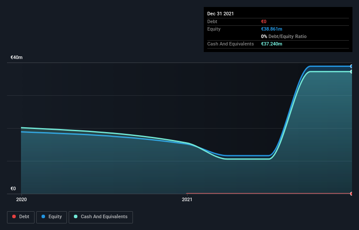359x230 pixels.
Task: Click the blue Equity legend dot
Action: [x=43, y=216]
